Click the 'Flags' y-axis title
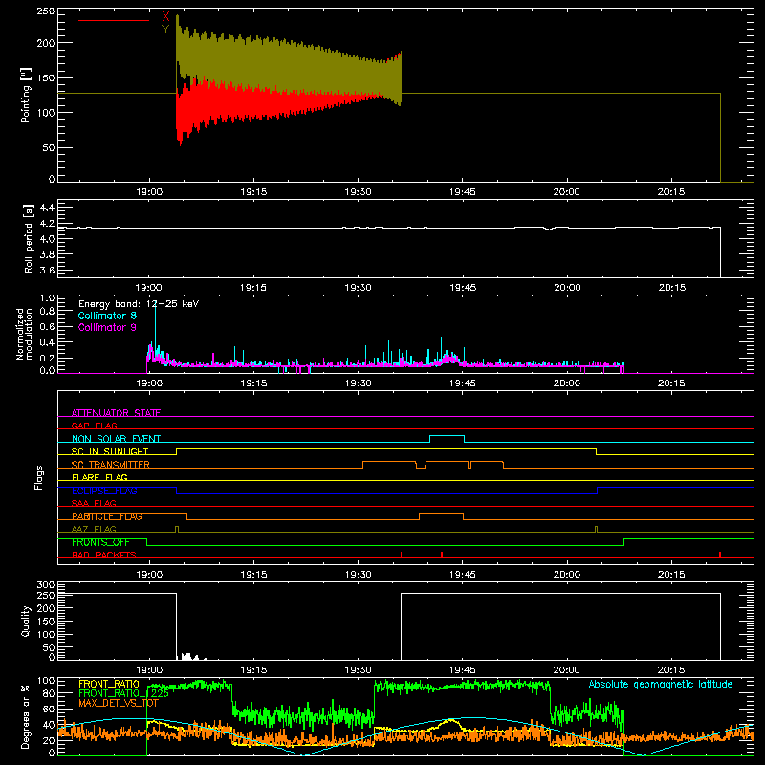This screenshot has height=765, width=765. click(39, 477)
